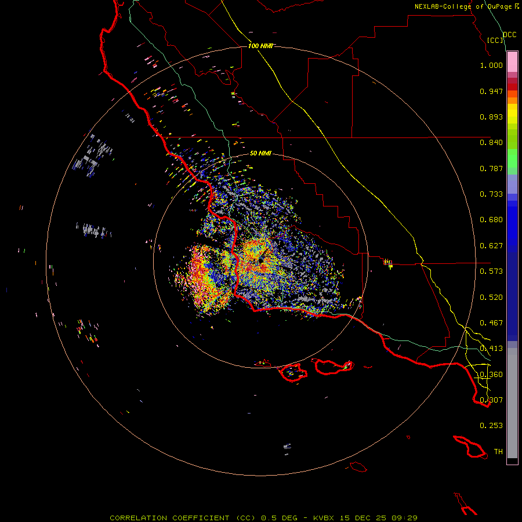Click the 15 DEC 25 09:29 timestamp
Image resolution: width=522 pixels, height=522 pixels.
pyautogui.click(x=379, y=518)
